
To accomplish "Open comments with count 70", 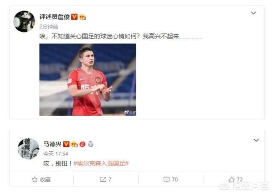I will click(x=170, y=180).
